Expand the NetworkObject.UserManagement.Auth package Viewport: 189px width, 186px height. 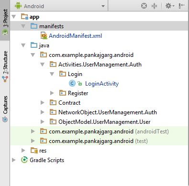click(x=43, y=112)
